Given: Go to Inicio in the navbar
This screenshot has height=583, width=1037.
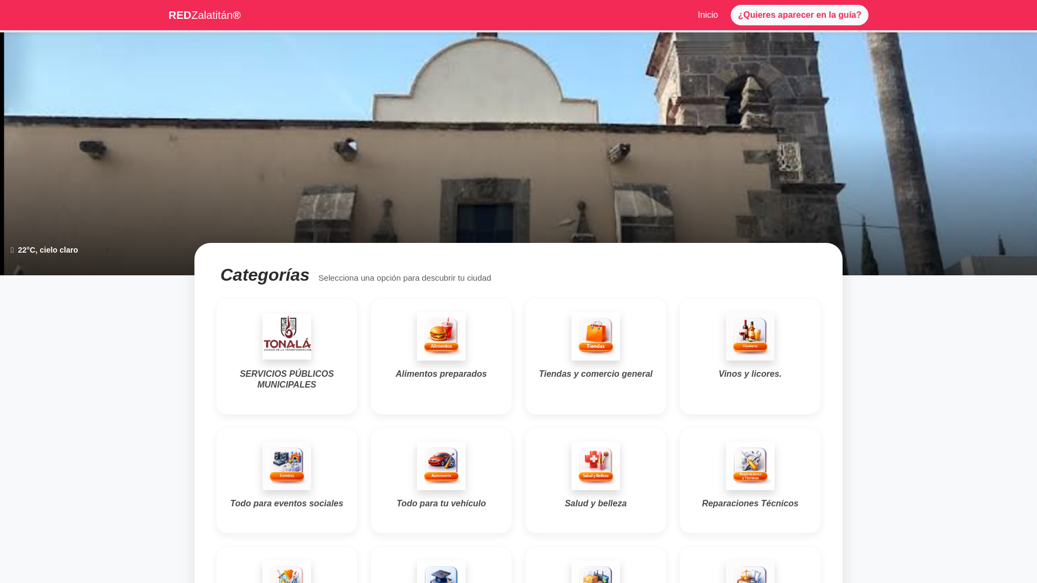Looking at the screenshot, I should click(x=708, y=15).
